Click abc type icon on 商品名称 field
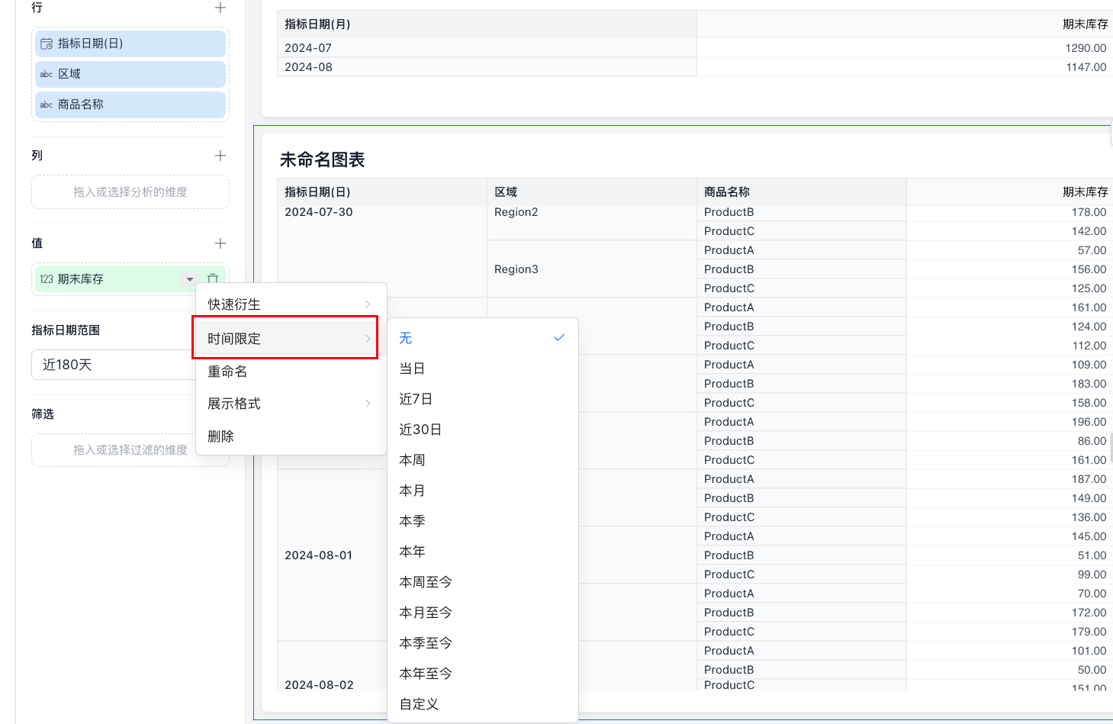 (x=47, y=105)
